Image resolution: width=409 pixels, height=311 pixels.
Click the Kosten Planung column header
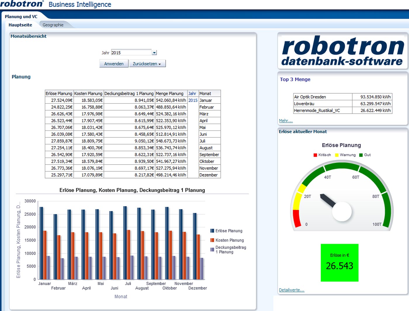[88, 93]
